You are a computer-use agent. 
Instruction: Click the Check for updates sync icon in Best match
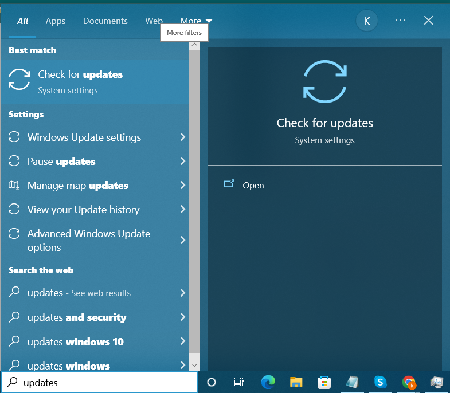[19, 80]
